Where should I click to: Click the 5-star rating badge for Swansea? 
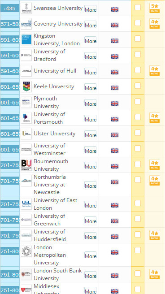pos(155,8)
